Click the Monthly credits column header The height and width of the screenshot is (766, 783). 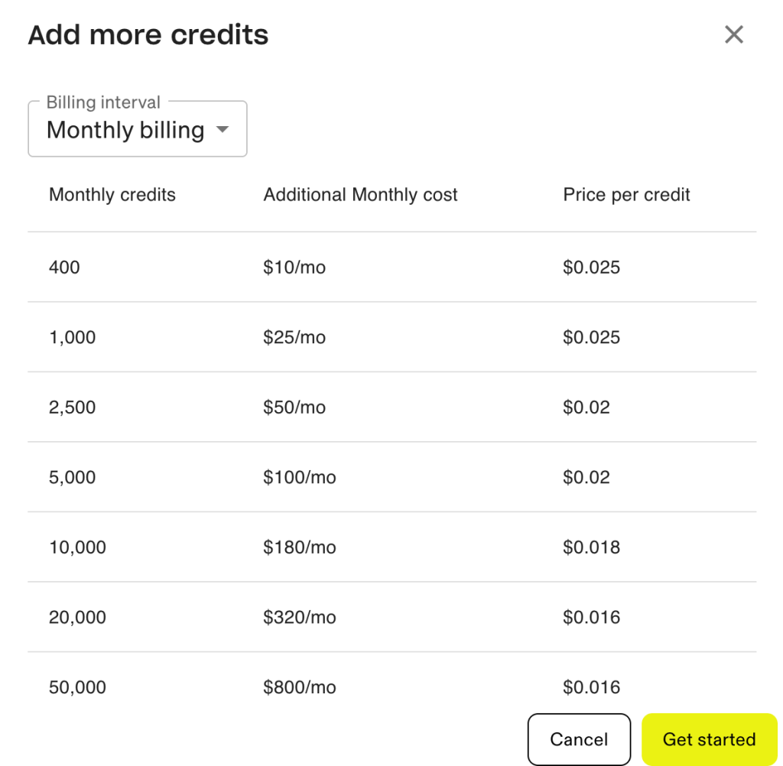112,195
